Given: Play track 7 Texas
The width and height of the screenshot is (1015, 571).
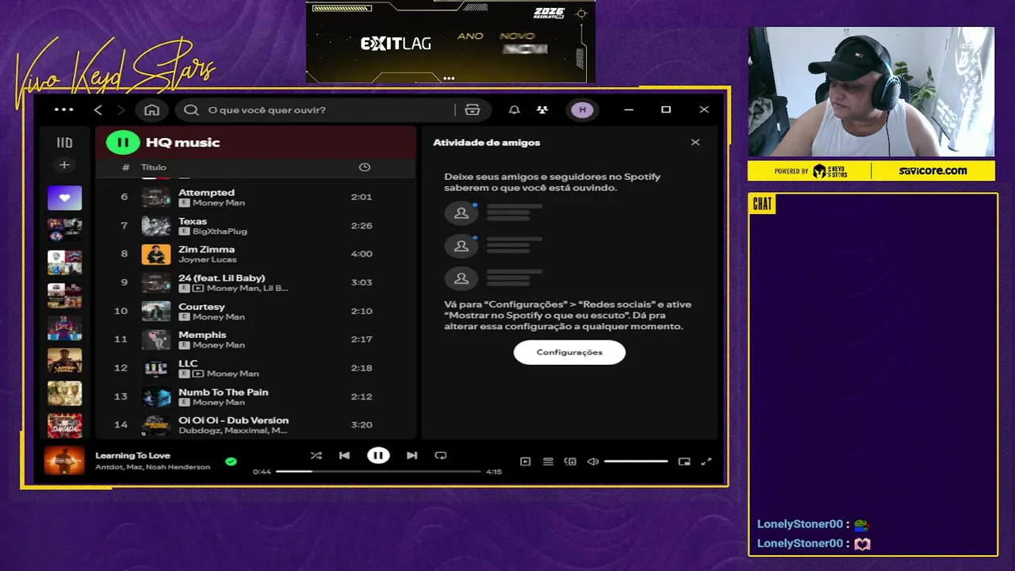Looking at the screenshot, I should click(x=255, y=225).
